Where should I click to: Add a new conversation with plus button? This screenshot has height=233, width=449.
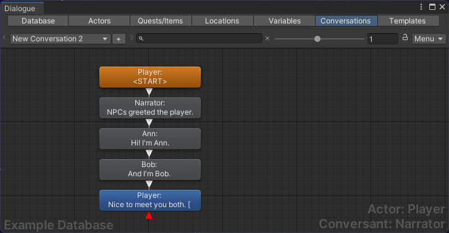119,39
